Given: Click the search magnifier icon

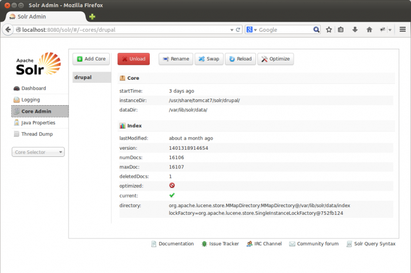Looking at the screenshot, I should pyautogui.click(x=316, y=29).
